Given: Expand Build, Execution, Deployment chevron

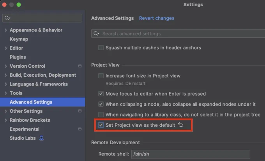Looking at the screenshot, I should 6,75.
